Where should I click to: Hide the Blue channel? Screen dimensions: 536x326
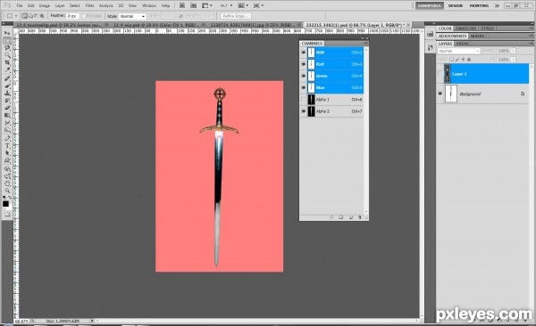pos(303,87)
